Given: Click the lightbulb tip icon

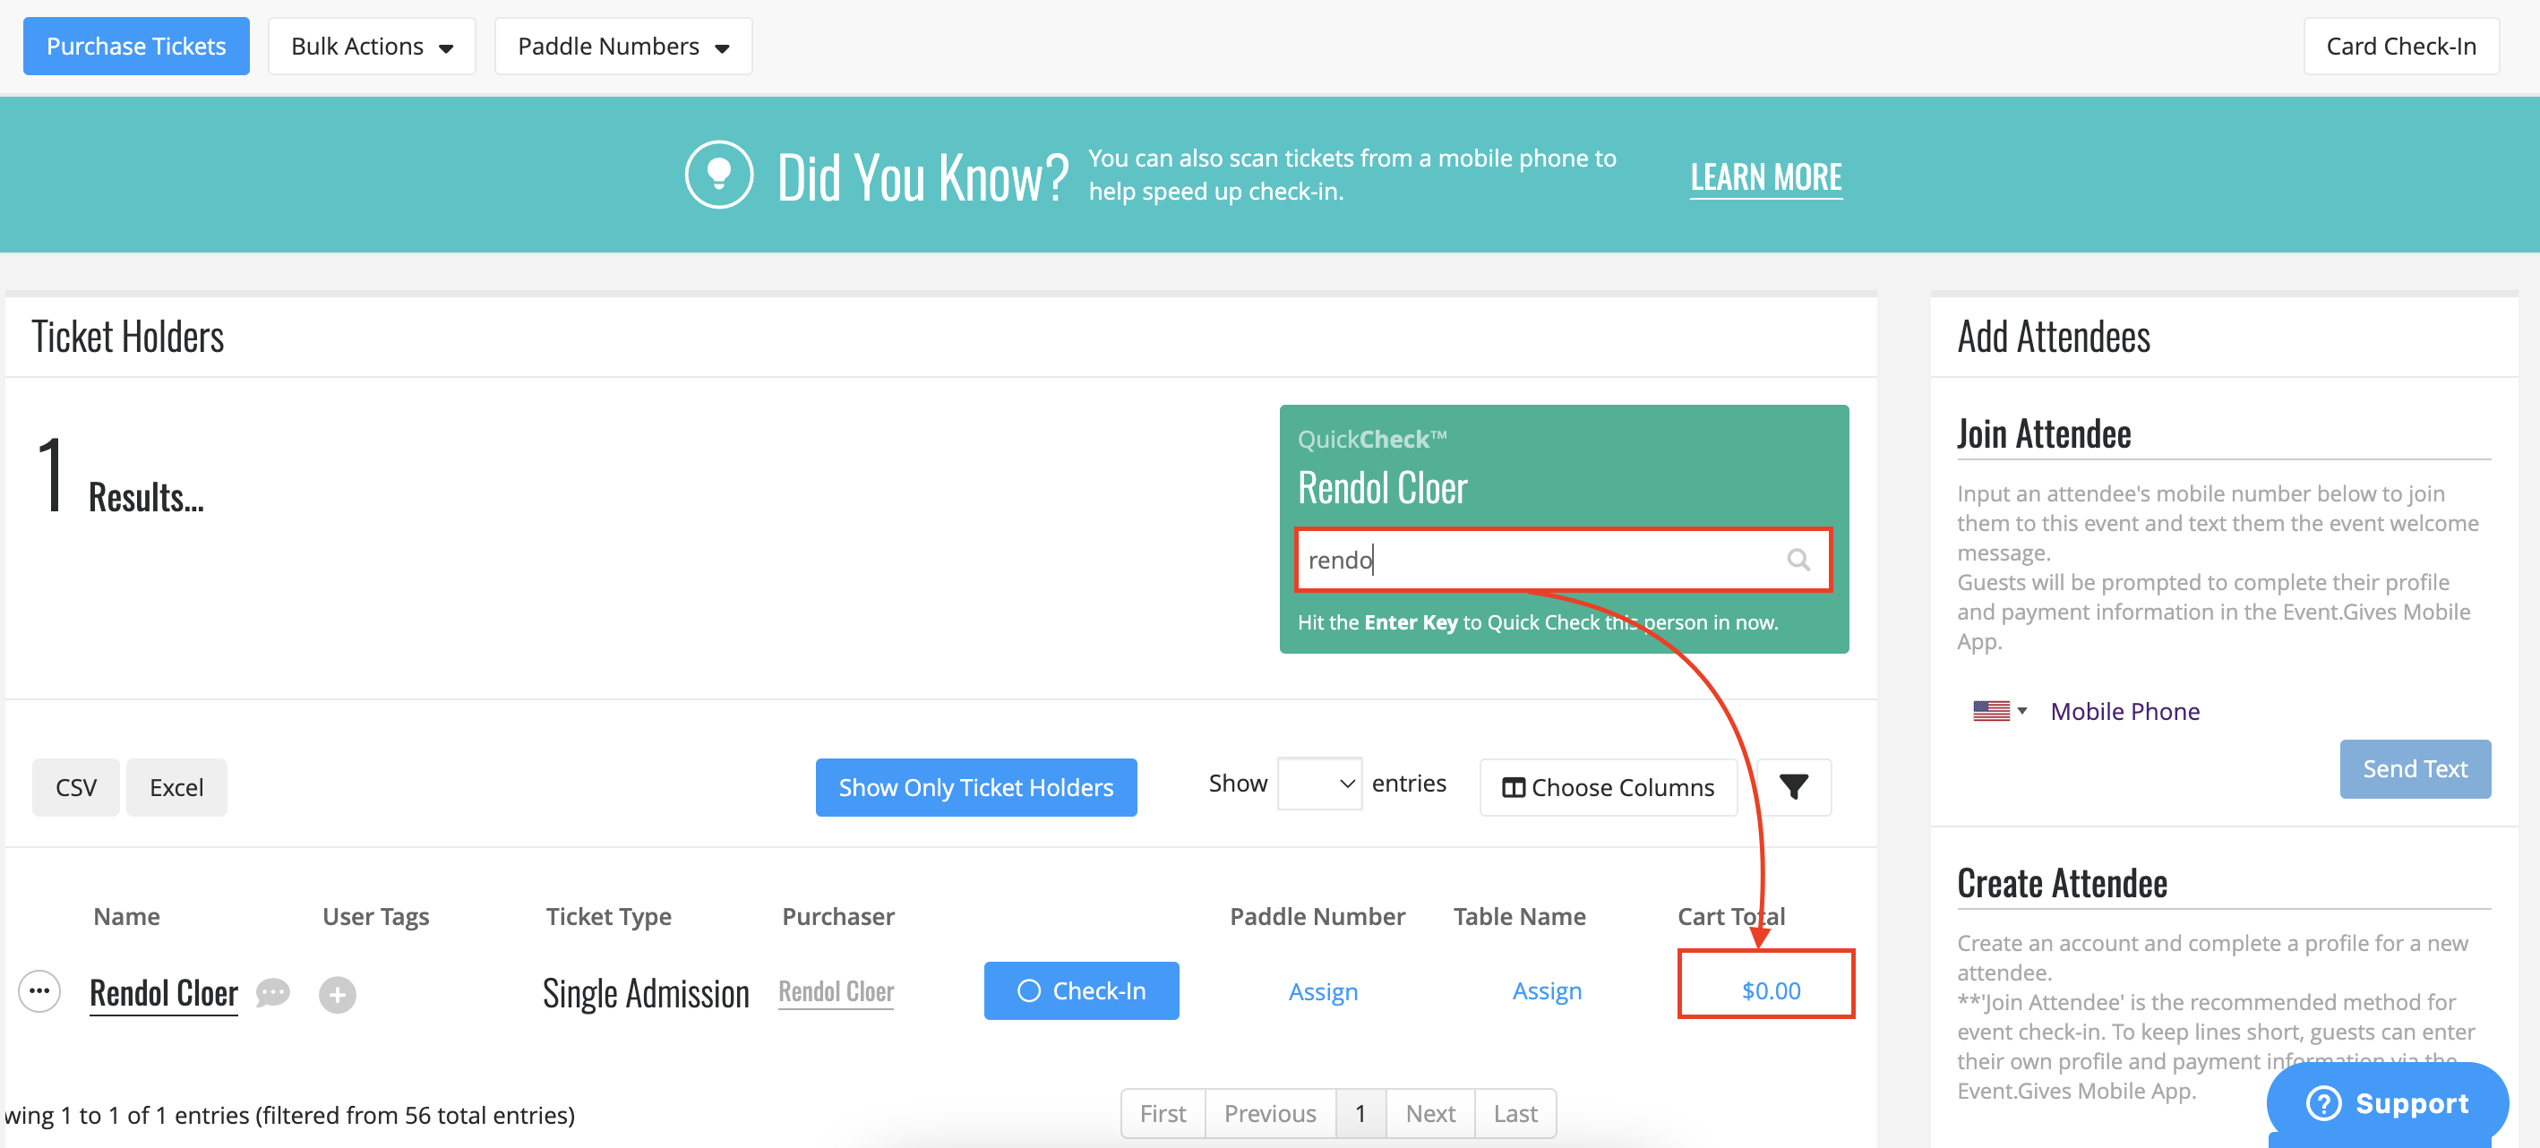Looking at the screenshot, I should 719,176.
